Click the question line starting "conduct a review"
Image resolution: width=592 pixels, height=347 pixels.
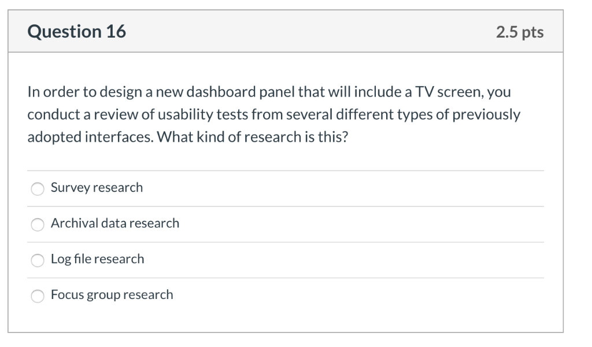273,115
